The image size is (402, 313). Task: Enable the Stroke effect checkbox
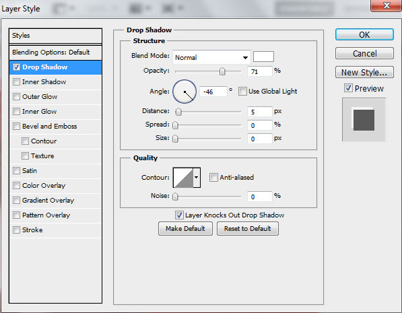pos(16,230)
